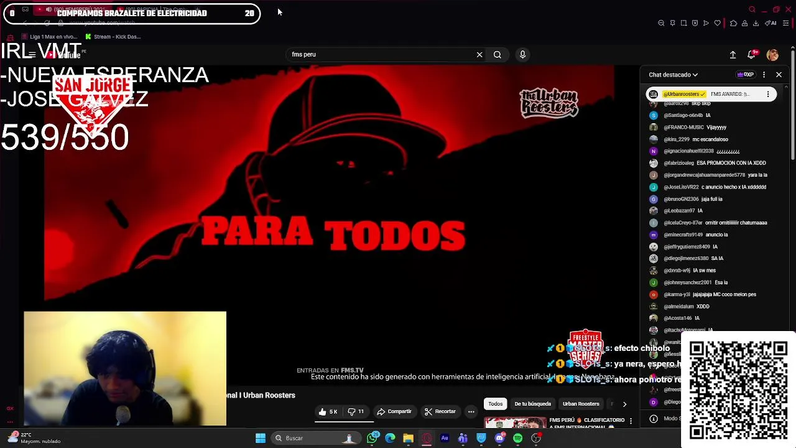
Task: Open YouTube notifications bell
Action: (x=751, y=55)
